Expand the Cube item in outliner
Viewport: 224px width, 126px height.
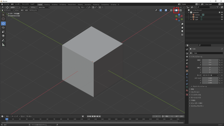click(x=191, y=17)
